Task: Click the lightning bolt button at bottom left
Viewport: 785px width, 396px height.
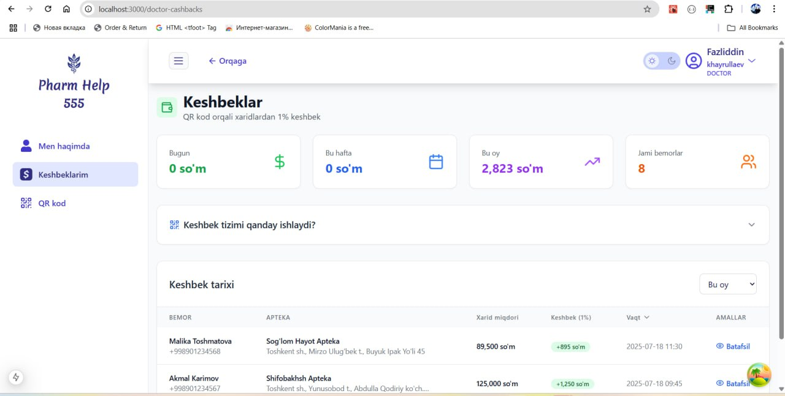Action: click(17, 378)
